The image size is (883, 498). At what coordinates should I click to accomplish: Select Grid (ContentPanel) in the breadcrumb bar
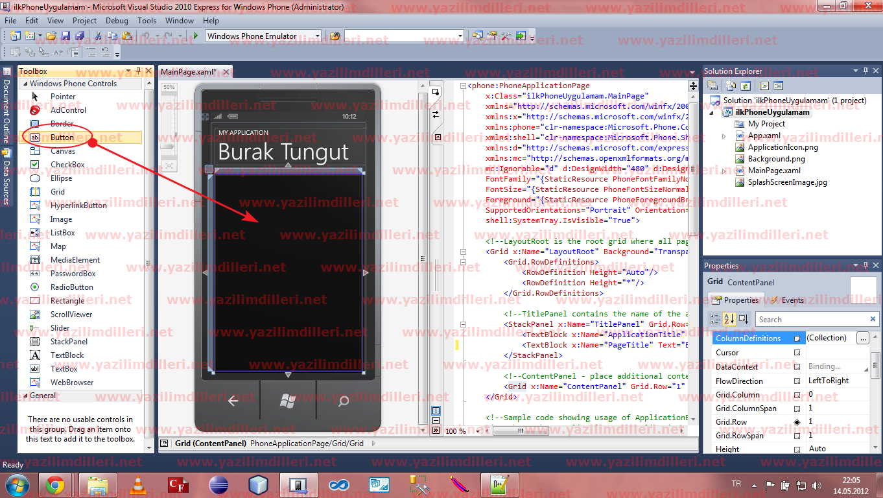click(x=211, y=444)
